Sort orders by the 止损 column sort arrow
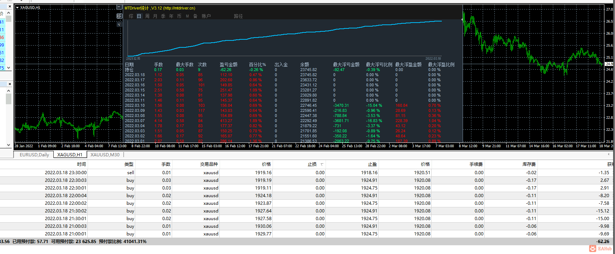Viewport: 615px width, 254px height. click(x=322, y=164)
